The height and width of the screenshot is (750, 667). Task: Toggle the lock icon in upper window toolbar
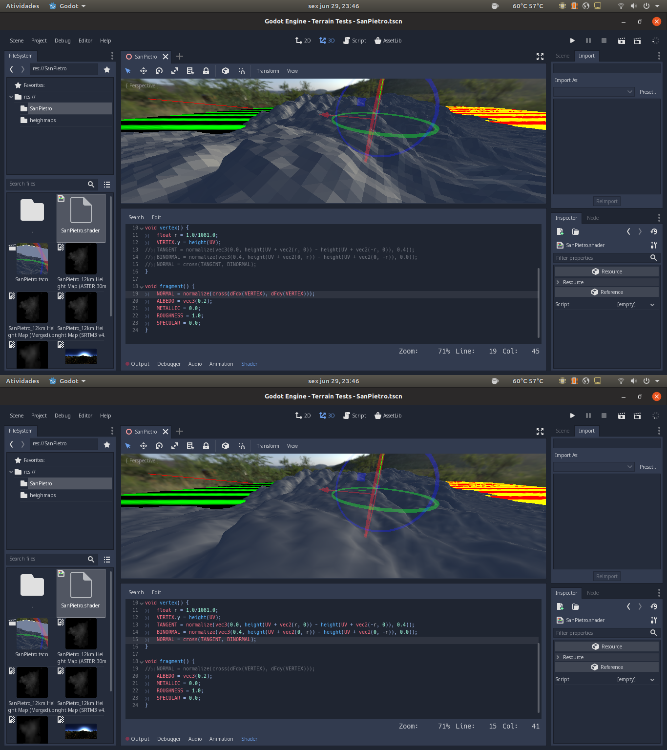pos(206,71)
